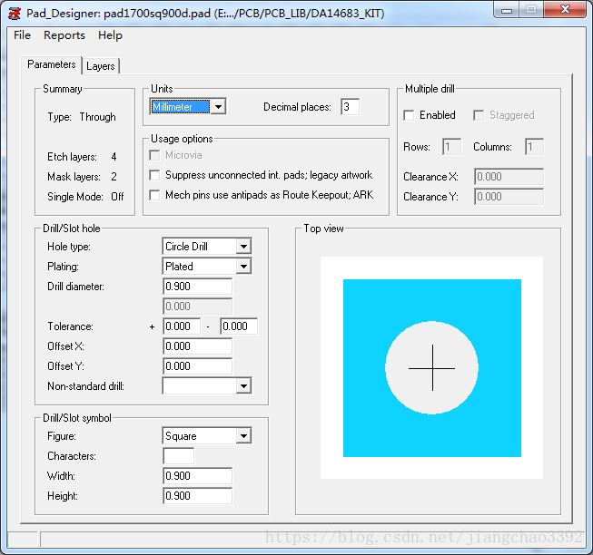Viewport: 593px width, 555px height.
Task: Click the Offset X input field
Action: (197, 346)
